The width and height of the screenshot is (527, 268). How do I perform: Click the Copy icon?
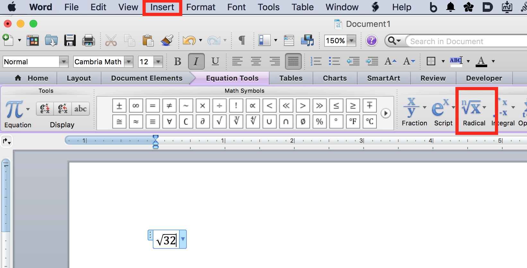(x=130, y=41)
